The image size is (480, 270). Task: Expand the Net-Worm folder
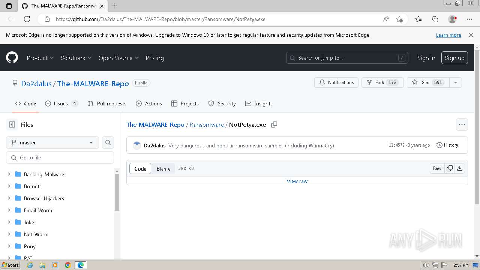[9, 234]
